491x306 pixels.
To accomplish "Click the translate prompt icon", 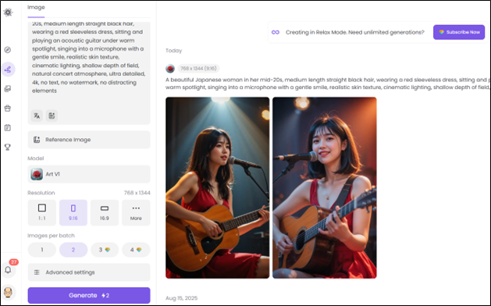I will click(37, 116).
